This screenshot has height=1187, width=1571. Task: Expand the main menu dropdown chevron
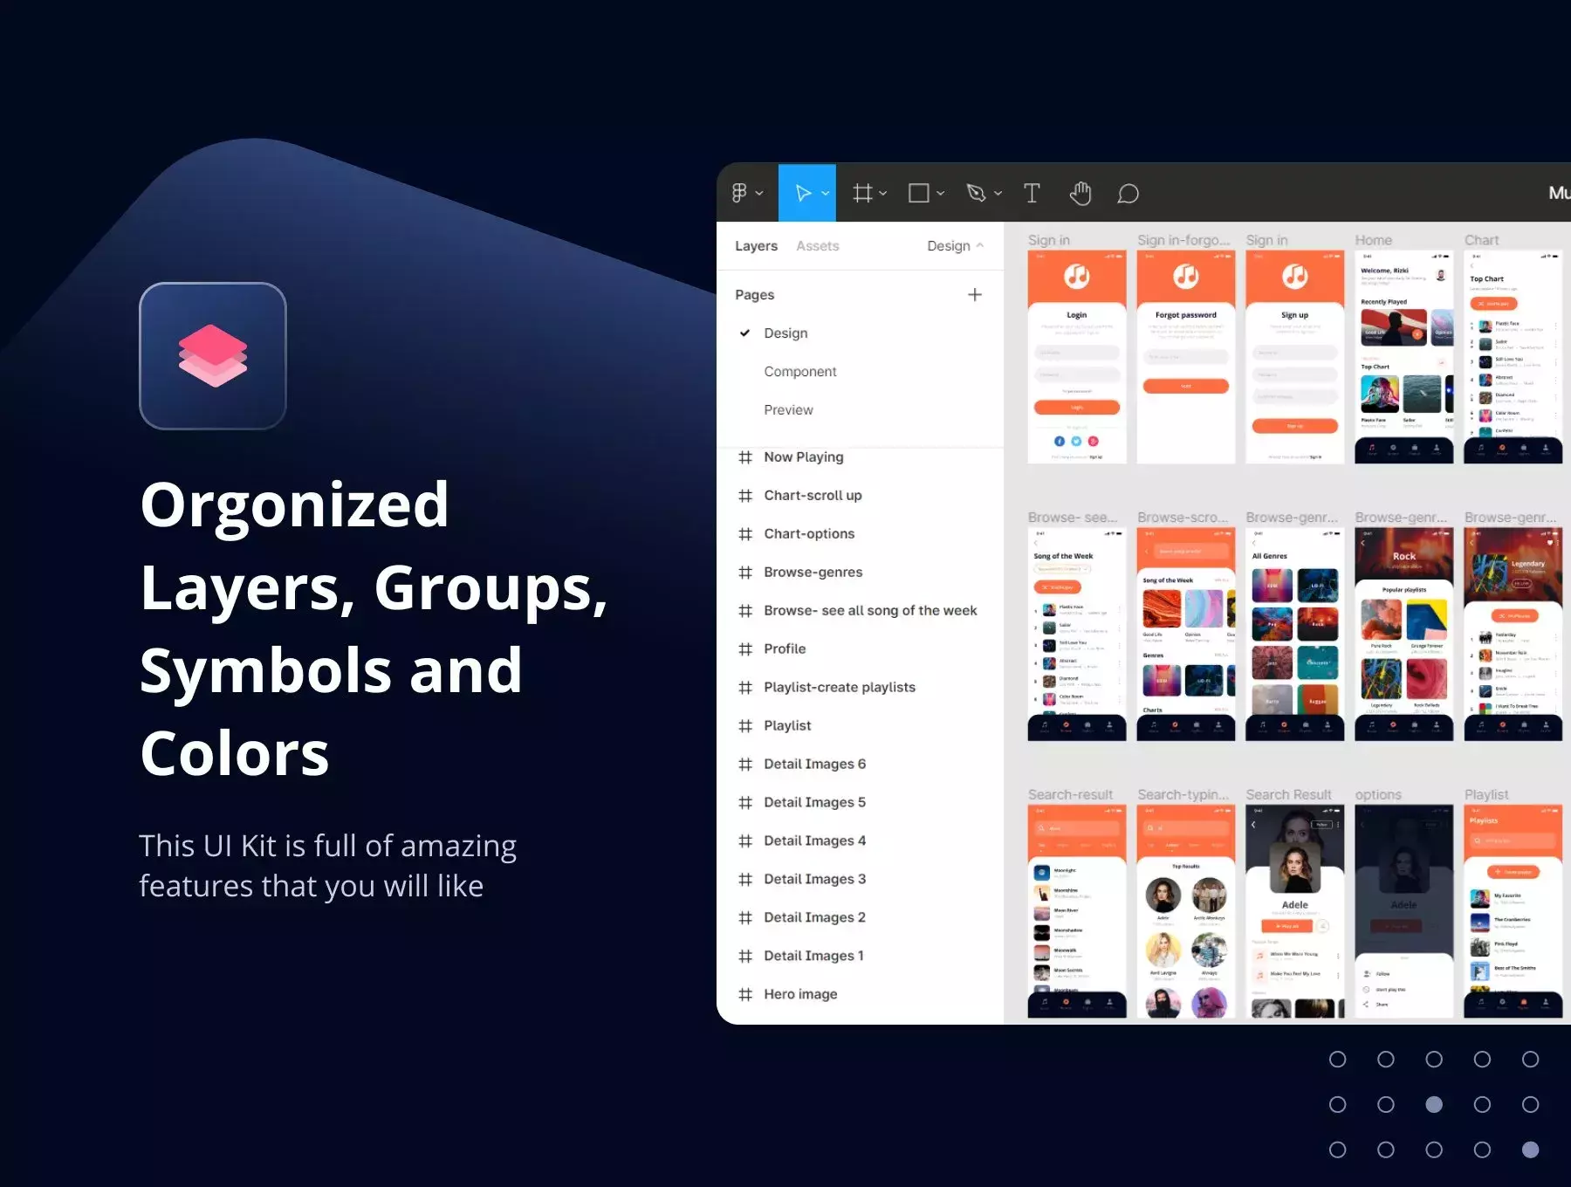tap(759, 194)
